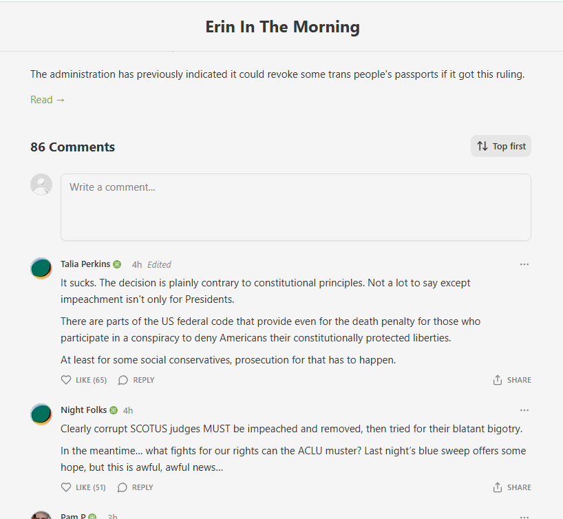Follow the Read → link
The width and height of the screenshot is (563, 519).
pos(47,100)
